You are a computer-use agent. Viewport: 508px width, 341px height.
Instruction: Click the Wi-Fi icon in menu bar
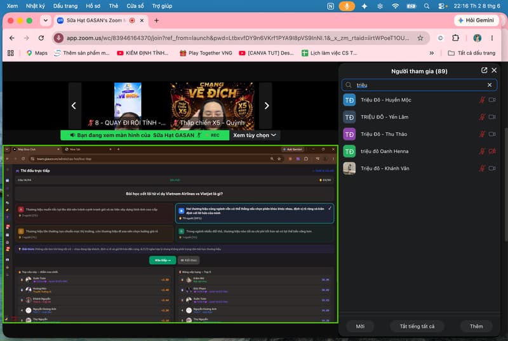pyautogui.click(x=395, y=6)
